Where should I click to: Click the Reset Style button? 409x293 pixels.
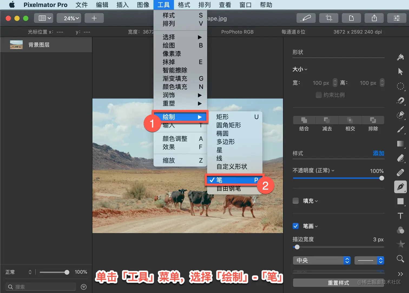(338, 283)
